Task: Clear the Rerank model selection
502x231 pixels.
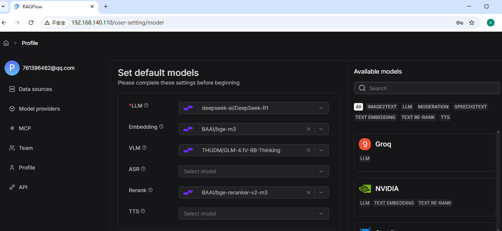Action: pos(309,192)
